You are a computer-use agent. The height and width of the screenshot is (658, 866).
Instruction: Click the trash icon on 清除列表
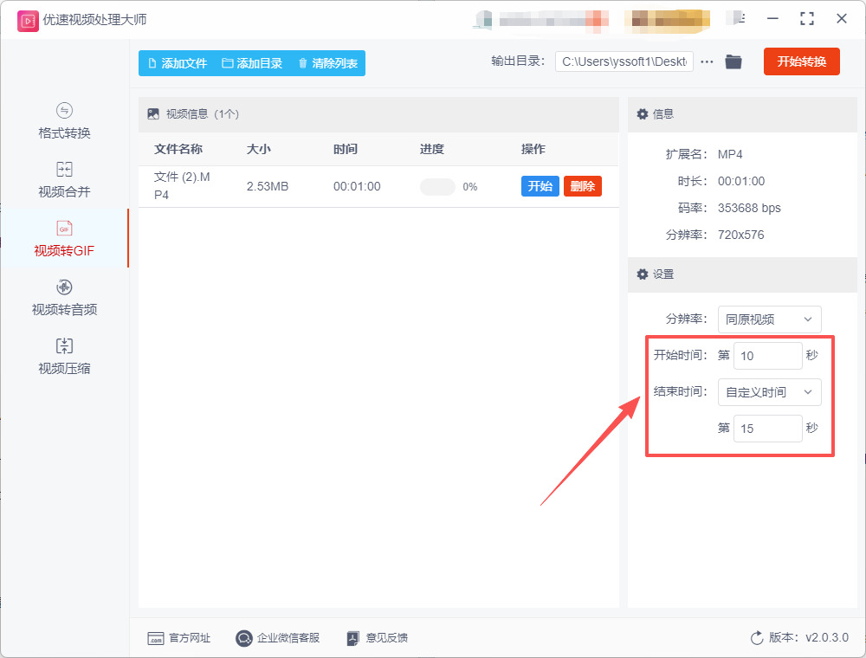pyautogui.click(x=302, y=63)
